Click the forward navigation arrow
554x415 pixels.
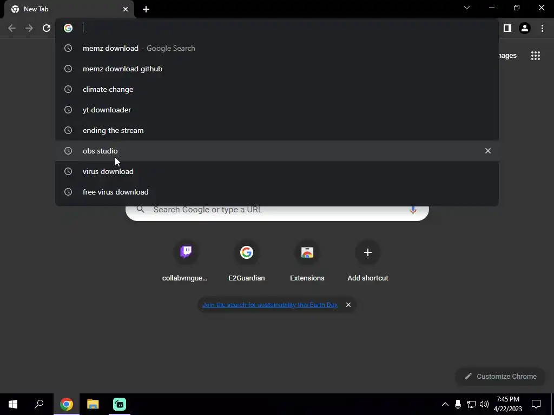pyautogui.click(x=29, y=28)
